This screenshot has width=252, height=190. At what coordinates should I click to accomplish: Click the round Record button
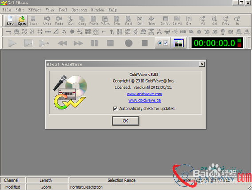tap(129, 43)
